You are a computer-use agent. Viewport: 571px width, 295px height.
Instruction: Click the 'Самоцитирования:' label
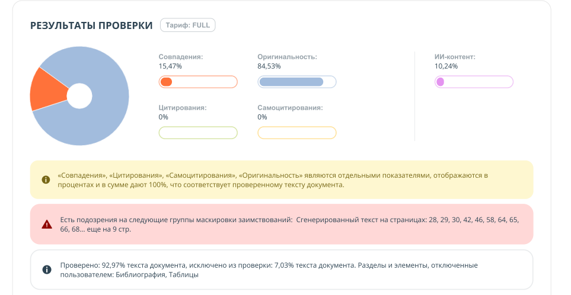pos(290,108)
